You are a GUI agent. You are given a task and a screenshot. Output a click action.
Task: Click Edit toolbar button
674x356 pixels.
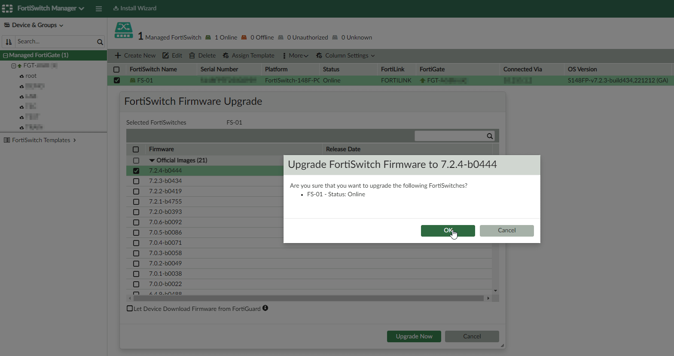172,55
